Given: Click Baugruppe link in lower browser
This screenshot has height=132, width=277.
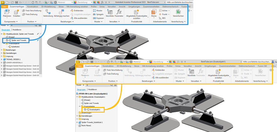Looking at the screenshot, I should tap(81, 89).
